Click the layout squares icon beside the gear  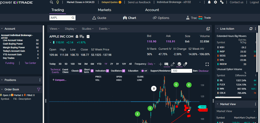222,2
